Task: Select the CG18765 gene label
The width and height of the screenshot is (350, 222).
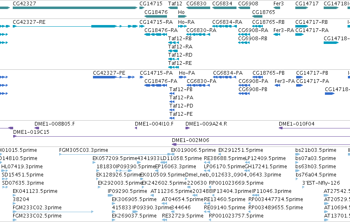Action: [x=263, y=12]
